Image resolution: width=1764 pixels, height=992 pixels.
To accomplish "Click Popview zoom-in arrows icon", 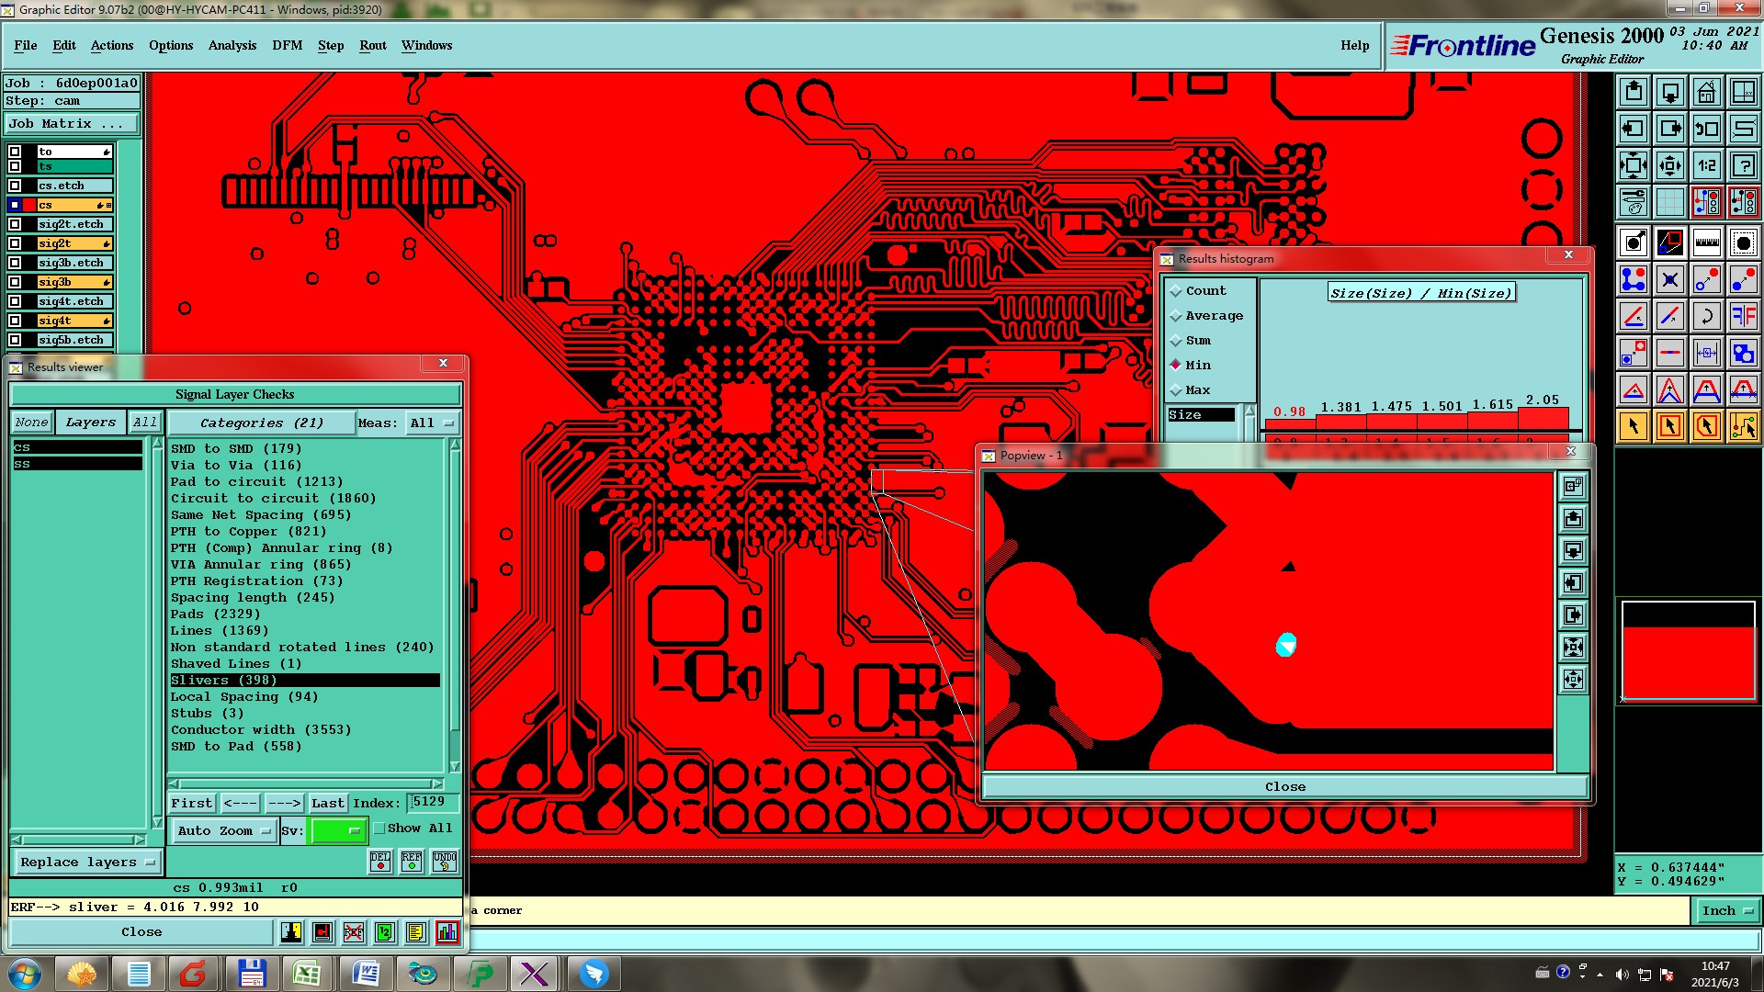I will tap(1573, 648).
